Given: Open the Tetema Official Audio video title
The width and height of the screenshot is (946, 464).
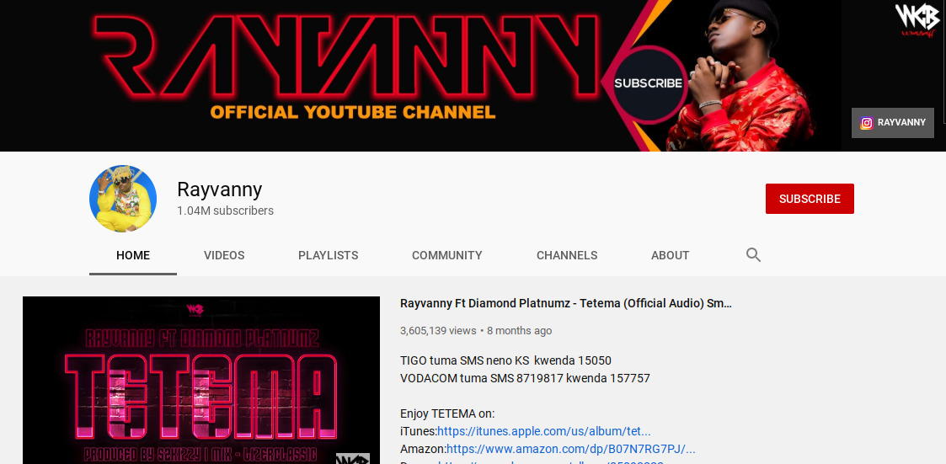Looking at the screenshot, I should coord(566,303).
